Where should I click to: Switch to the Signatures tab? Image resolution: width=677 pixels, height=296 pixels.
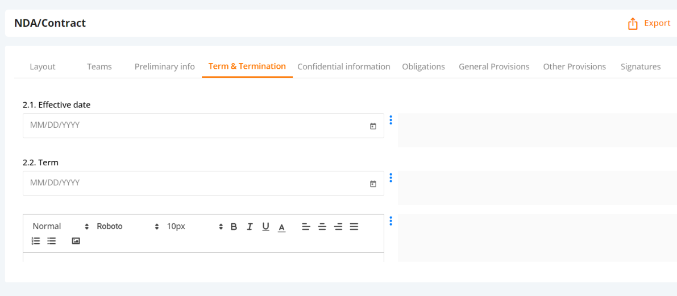640,66
